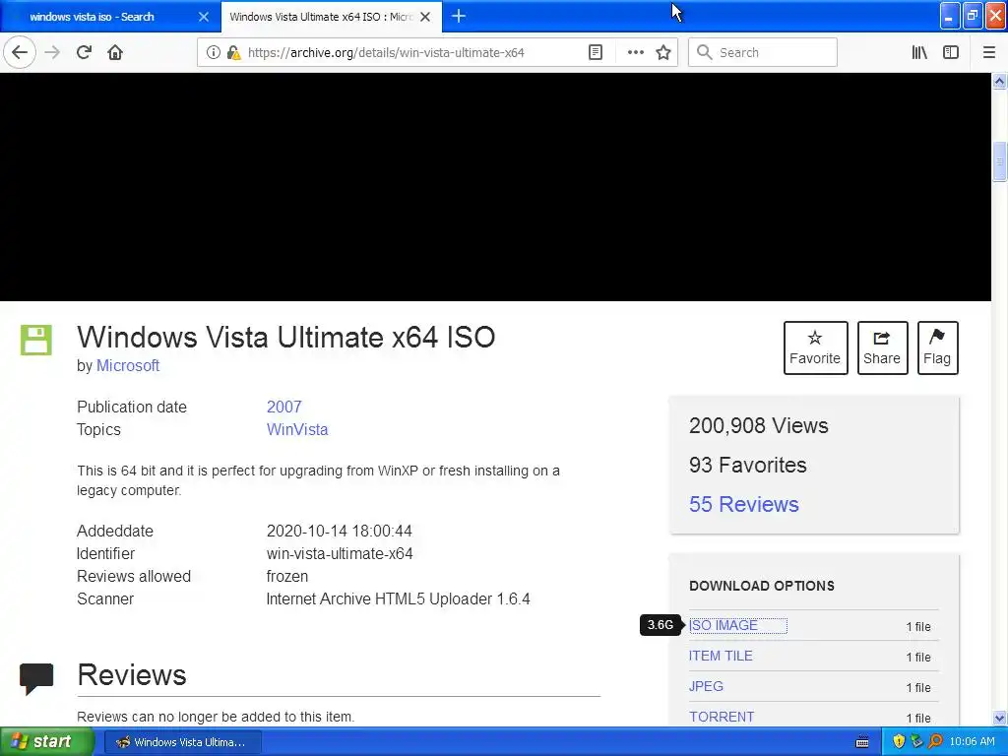
Task: Favorite this archive item
Action: point(815,347)
